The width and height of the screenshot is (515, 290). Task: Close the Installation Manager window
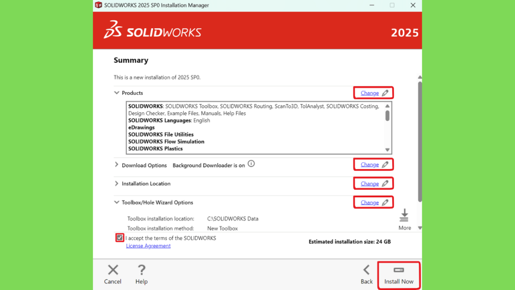coord(413,5)
